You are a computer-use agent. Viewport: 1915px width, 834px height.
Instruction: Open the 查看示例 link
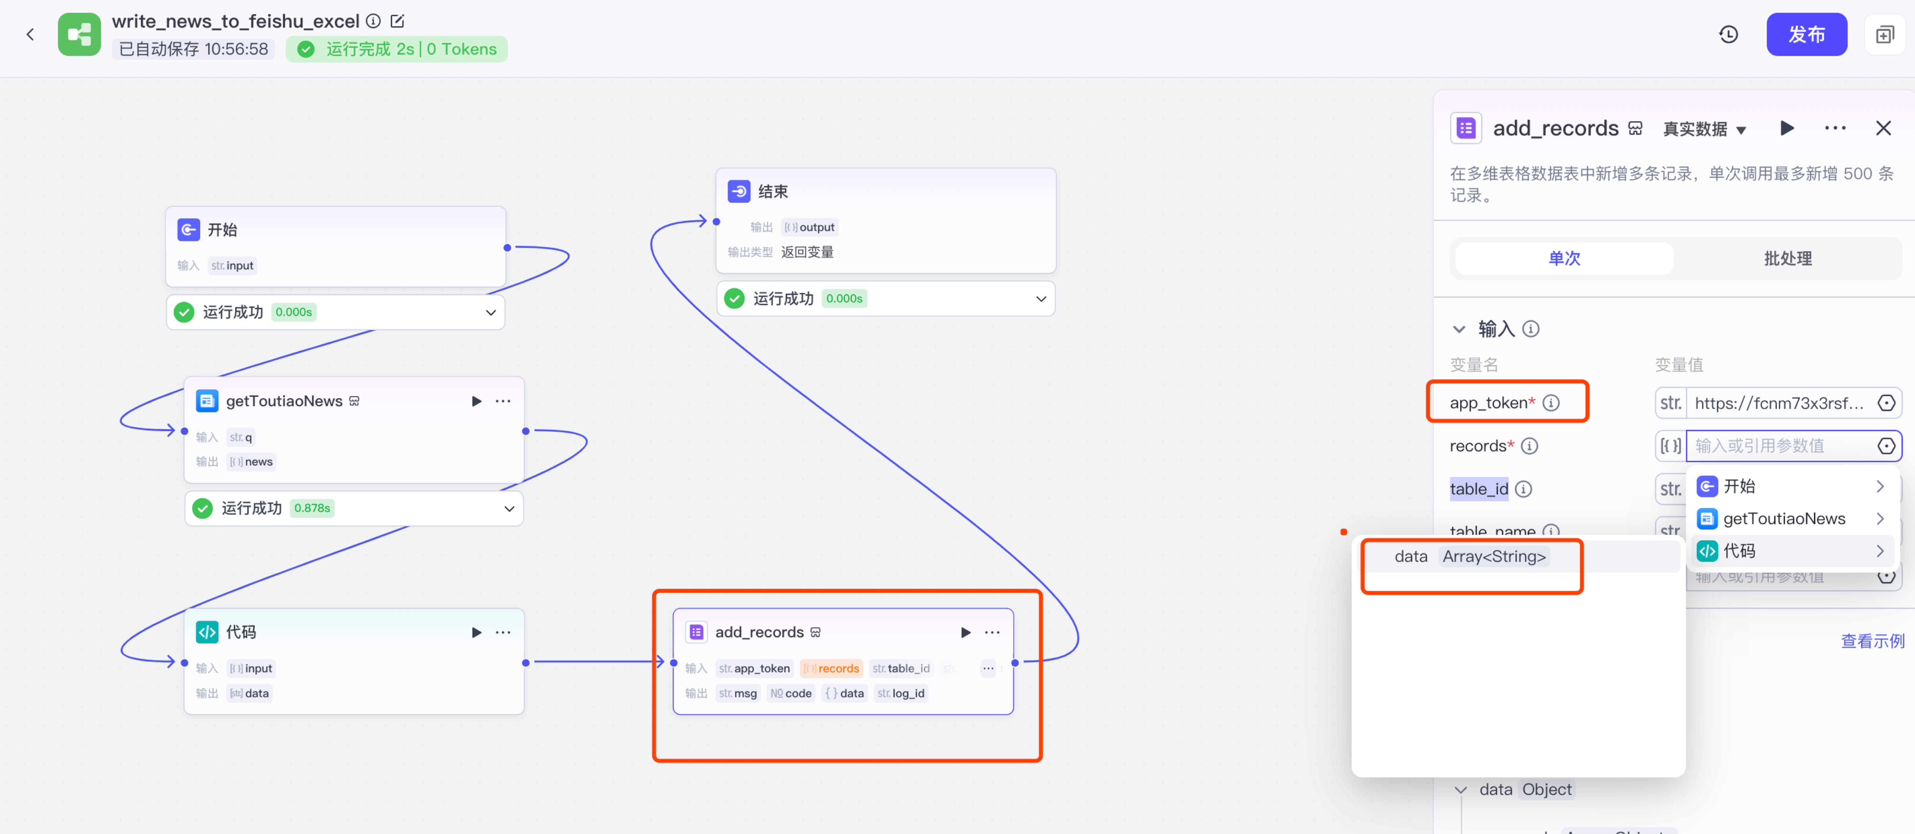(x=1872, y=641)
